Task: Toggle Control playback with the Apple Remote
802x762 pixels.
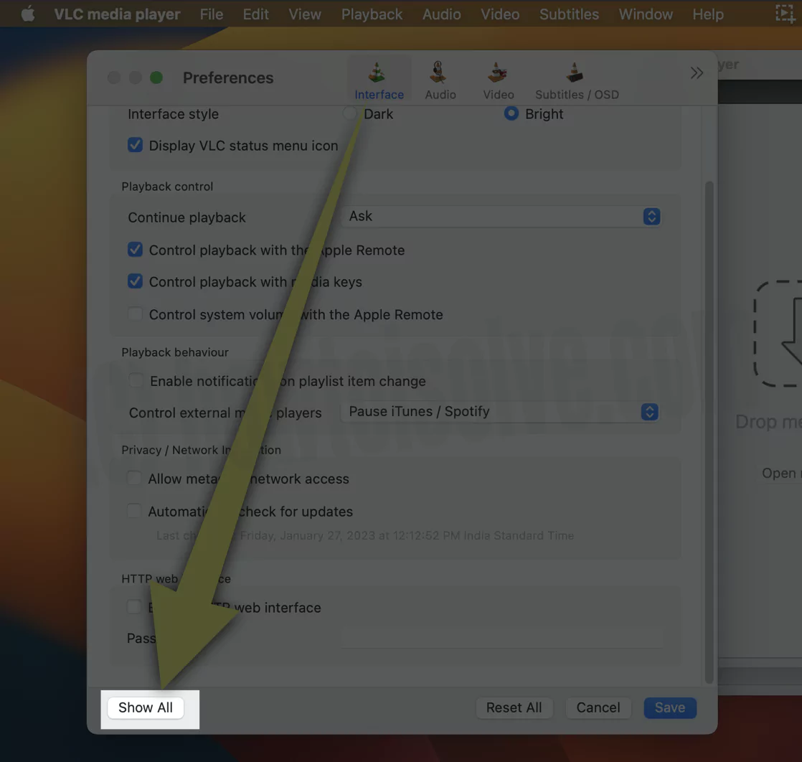Action: click(135, 250)
